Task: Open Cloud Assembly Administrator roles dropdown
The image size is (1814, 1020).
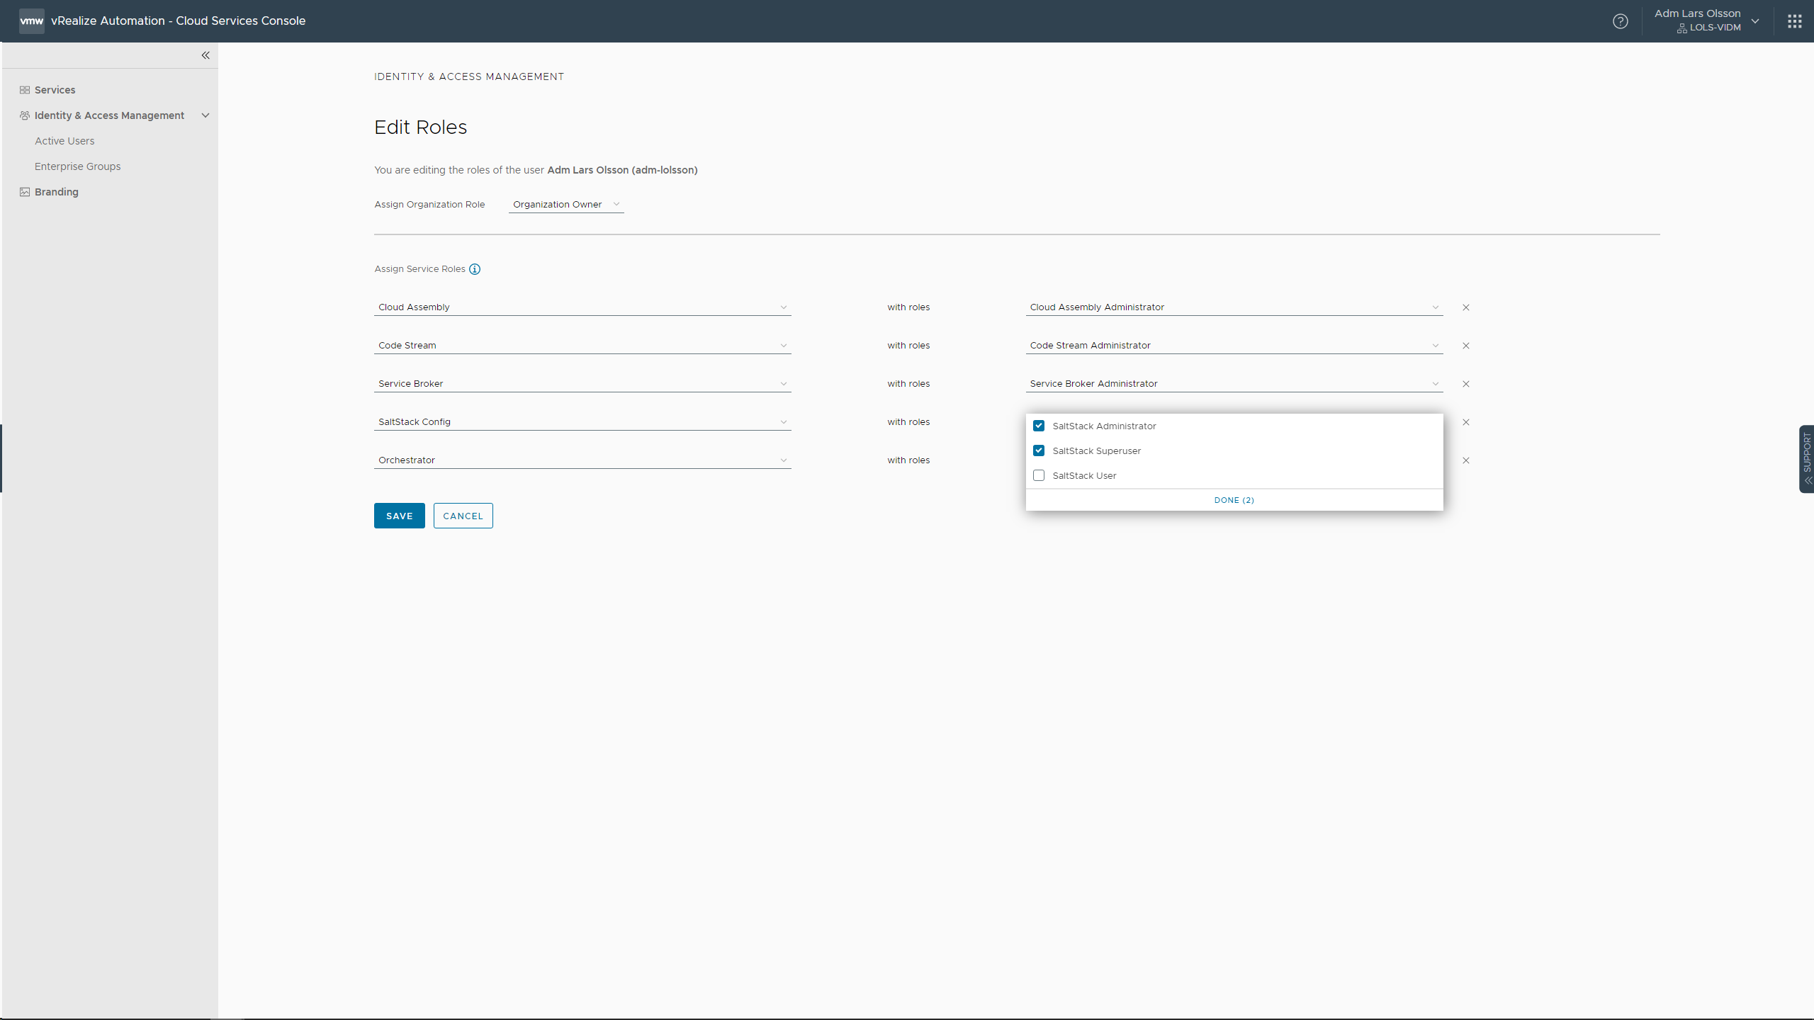Action: point(1234,307)
